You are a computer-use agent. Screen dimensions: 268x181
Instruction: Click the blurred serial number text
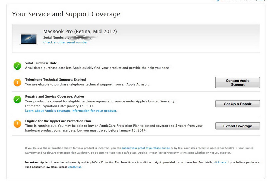pyautogui.click(x=82, y=37)
